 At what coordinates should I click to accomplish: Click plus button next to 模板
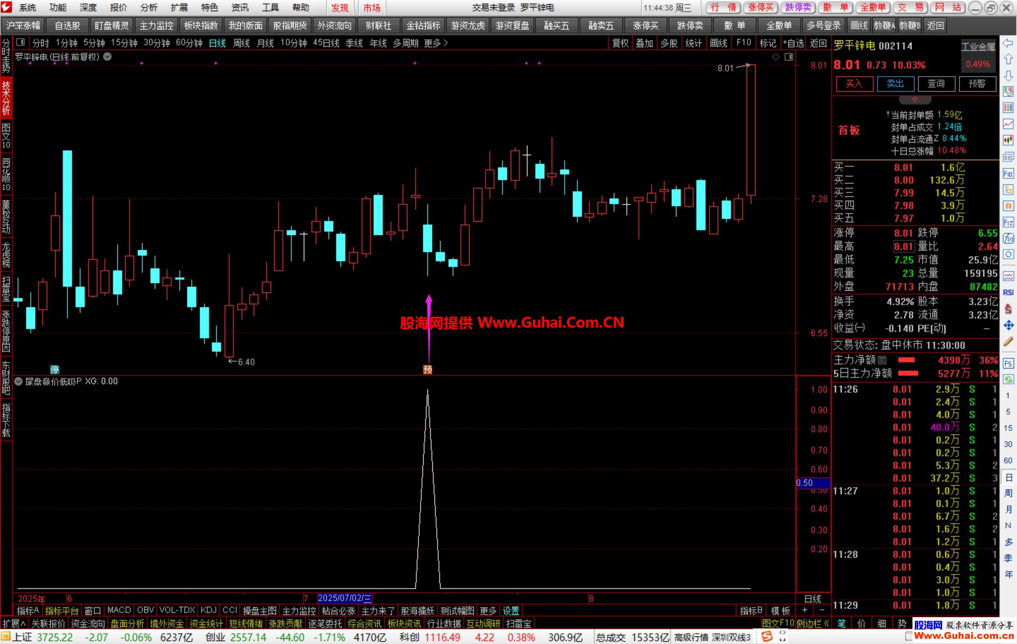[805, 611]
